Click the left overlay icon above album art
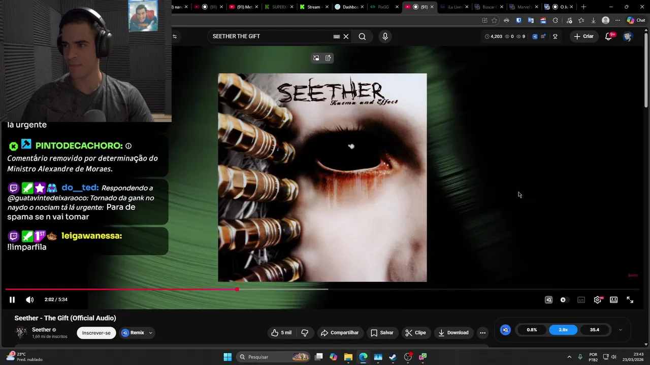This screenshot has width=650, height=365. click(316, 58)
